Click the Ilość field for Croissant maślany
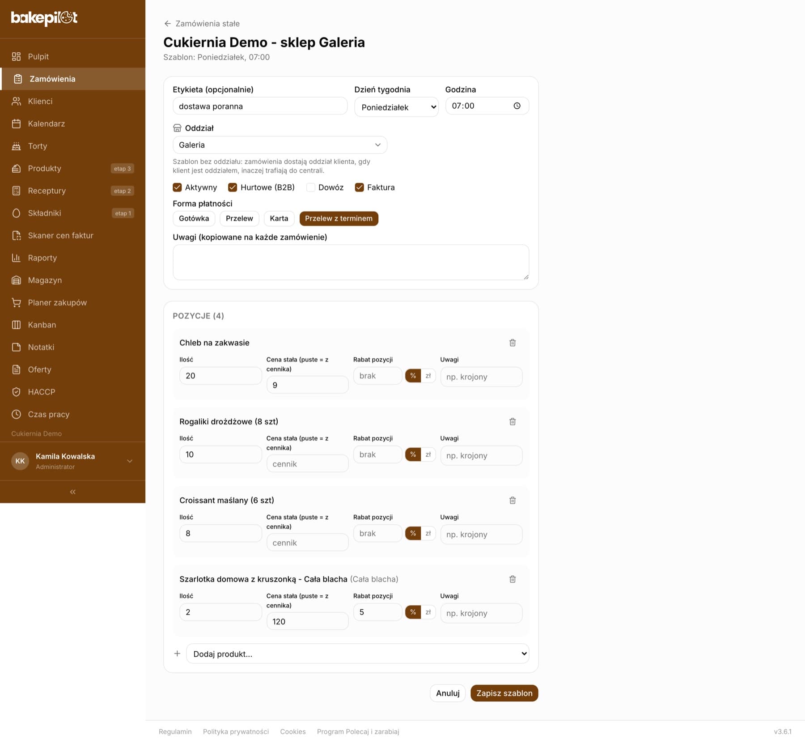 point(220,533)
